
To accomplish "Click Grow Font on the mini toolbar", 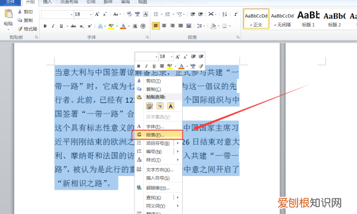I will [177, 56].
